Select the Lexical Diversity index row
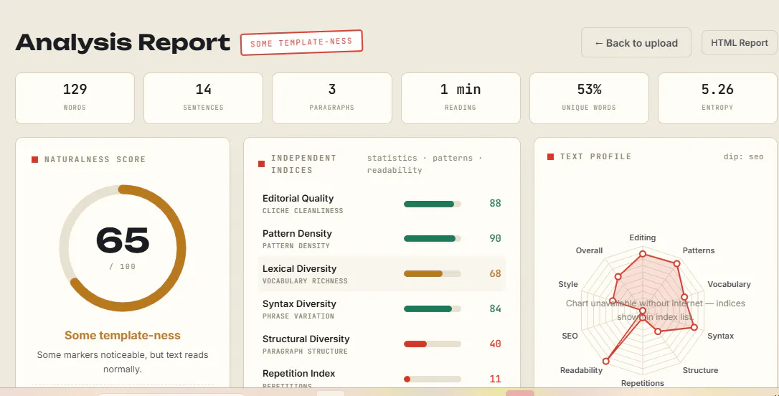The height and width of the screenshot is (396, 779). click(x=382, y=274)
